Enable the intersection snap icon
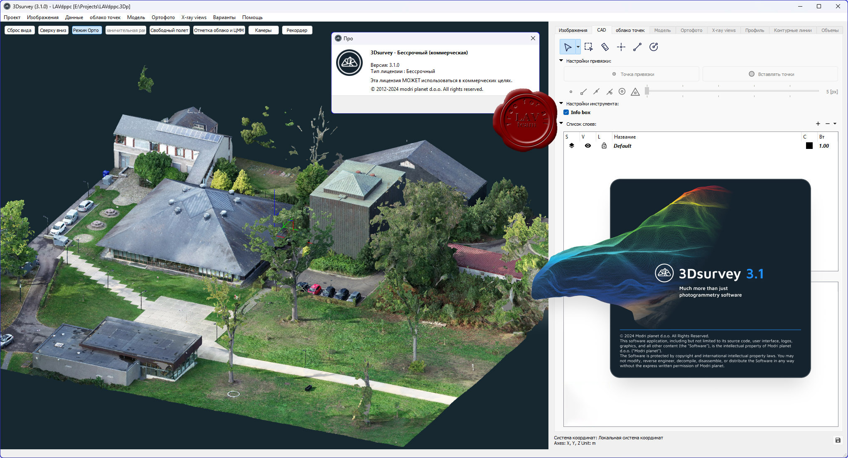 click(x=610, y=92)
